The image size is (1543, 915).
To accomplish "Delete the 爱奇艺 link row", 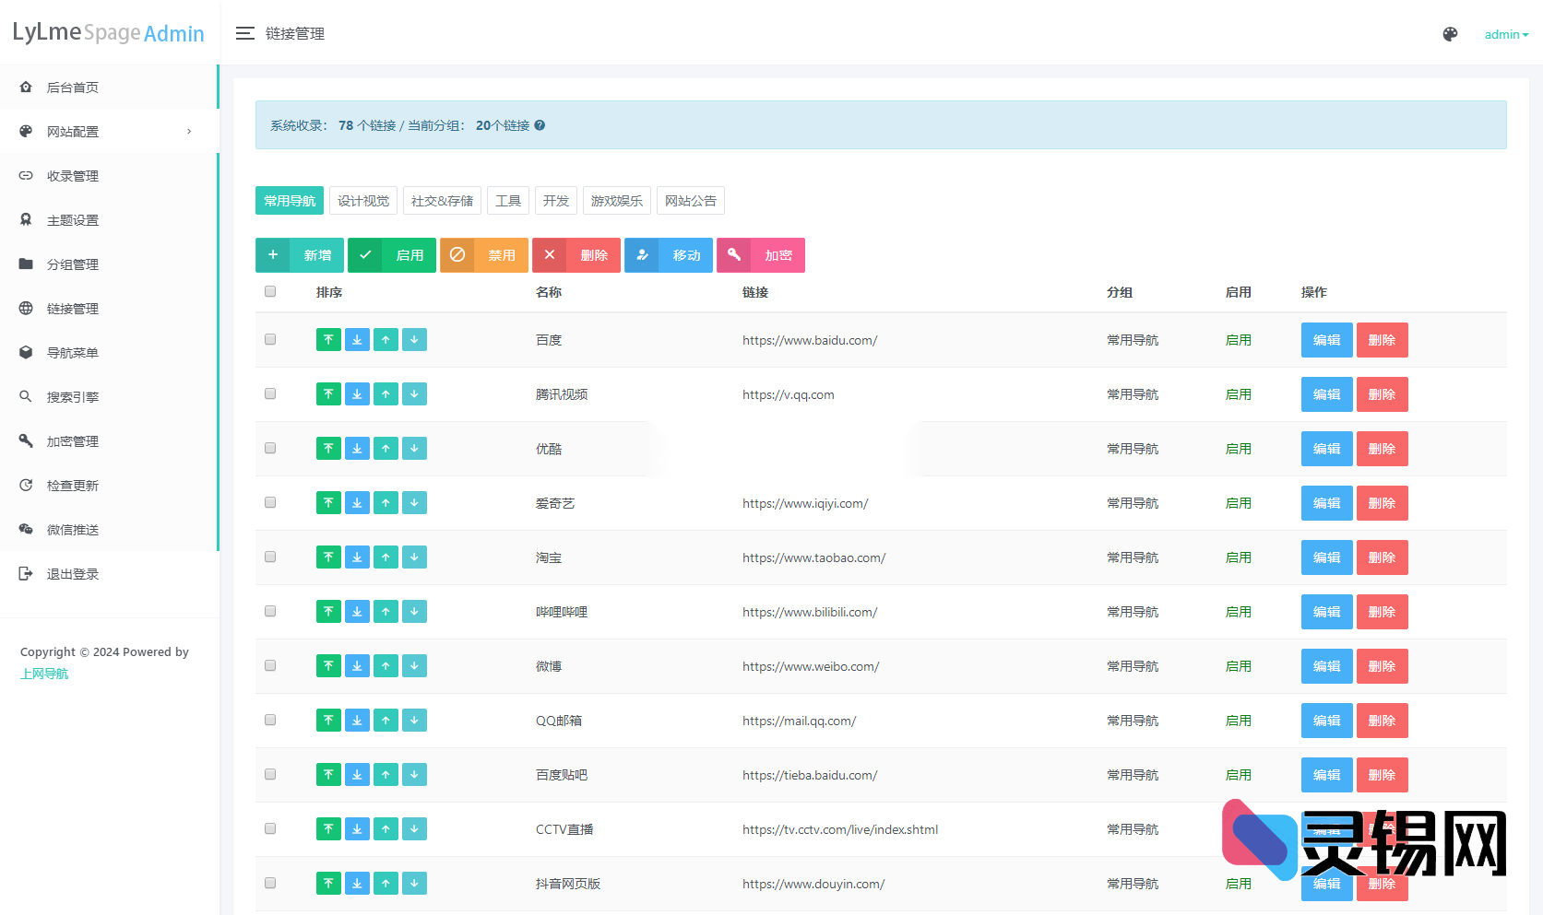I will (1382, 503).
